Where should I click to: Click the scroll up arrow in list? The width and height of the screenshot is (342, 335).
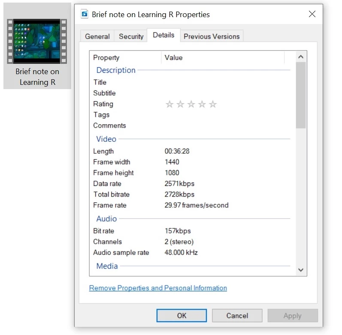301,57
